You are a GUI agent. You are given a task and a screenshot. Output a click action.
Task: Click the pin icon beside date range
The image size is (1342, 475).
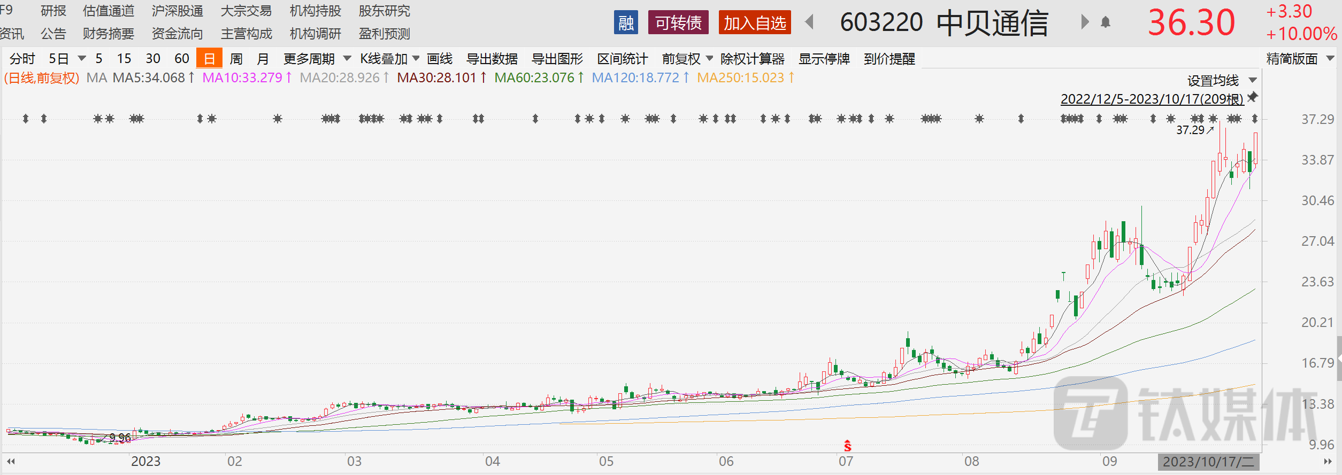point(1253,98)
